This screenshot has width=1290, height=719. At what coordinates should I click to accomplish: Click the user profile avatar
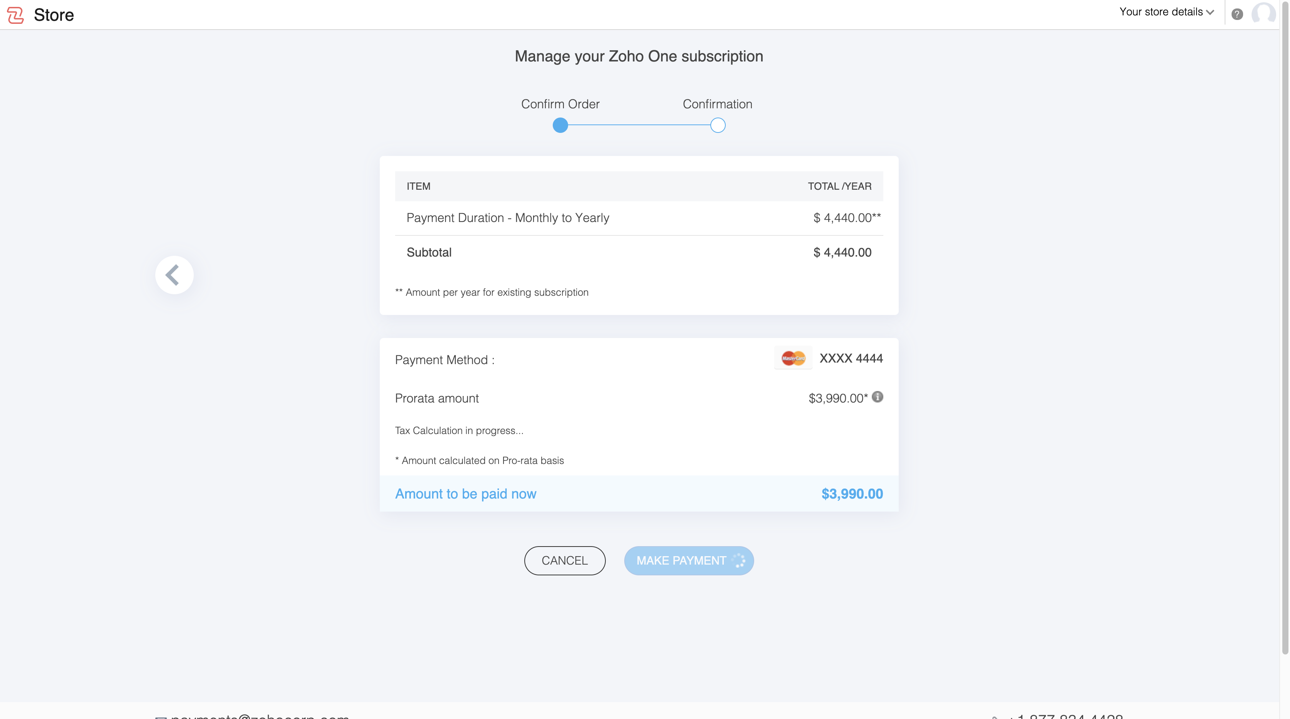pos(1263,13)
